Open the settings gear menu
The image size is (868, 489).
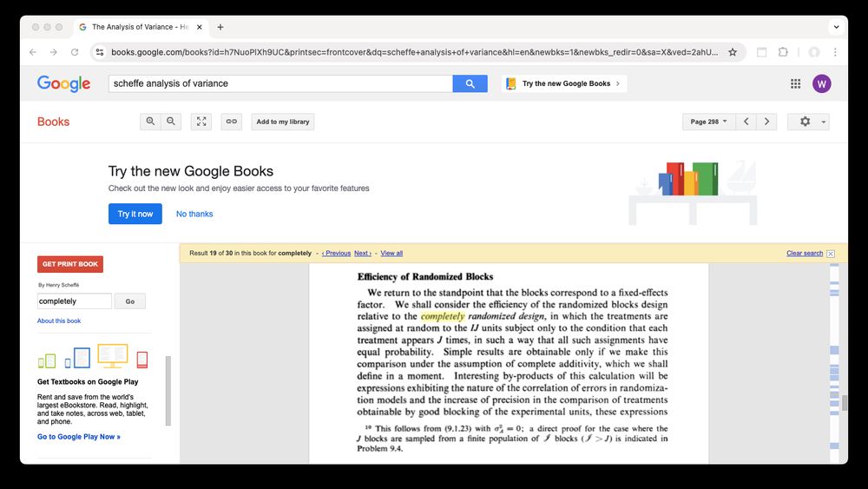[x=805, y=122]
